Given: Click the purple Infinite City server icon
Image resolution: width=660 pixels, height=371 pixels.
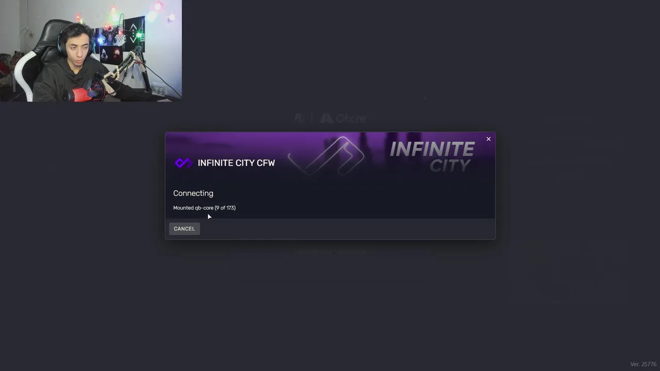Looking at the screenshot, I should tap(183, 163).
